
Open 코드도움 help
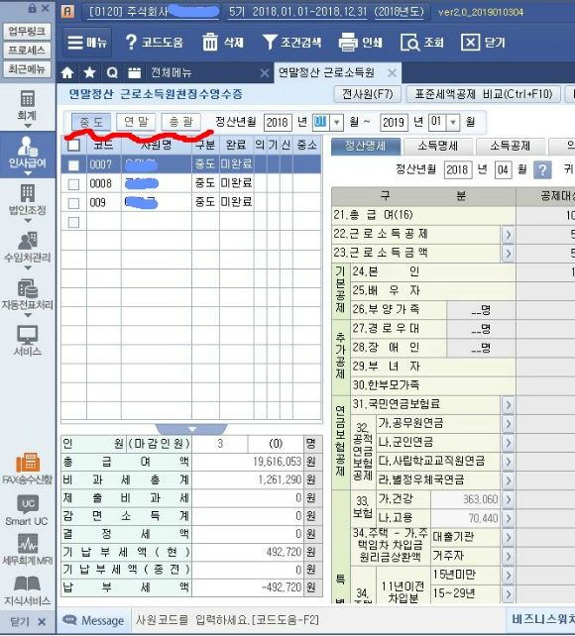pyautogui.click(x=155, y=43)
